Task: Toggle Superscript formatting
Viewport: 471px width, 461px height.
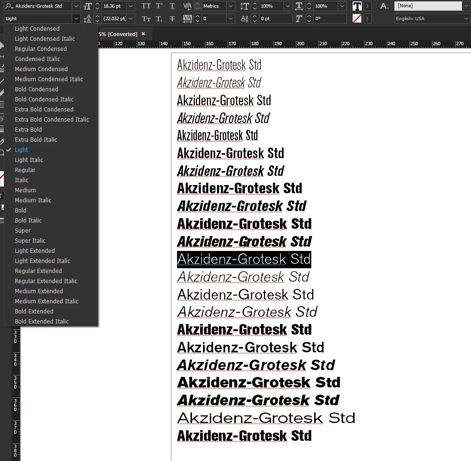Action: pyautogui.click(x=159, y=6)
